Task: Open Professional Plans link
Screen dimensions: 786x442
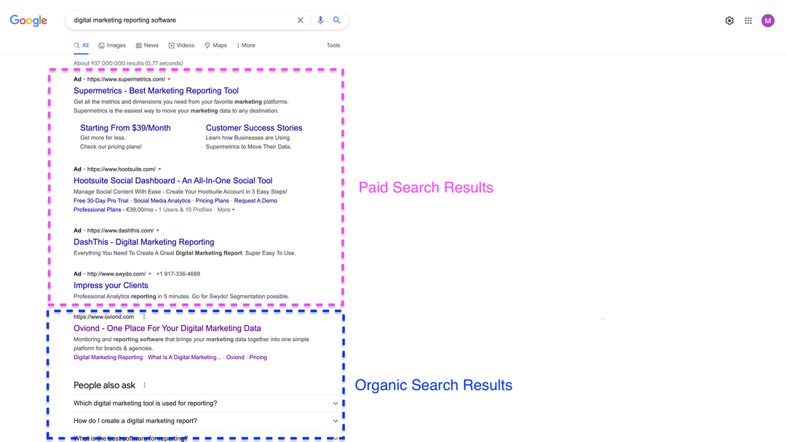Action: [98, 210]
